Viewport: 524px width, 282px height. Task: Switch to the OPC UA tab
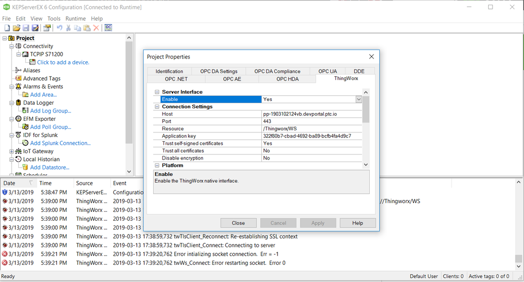click(x=328, y=71)
